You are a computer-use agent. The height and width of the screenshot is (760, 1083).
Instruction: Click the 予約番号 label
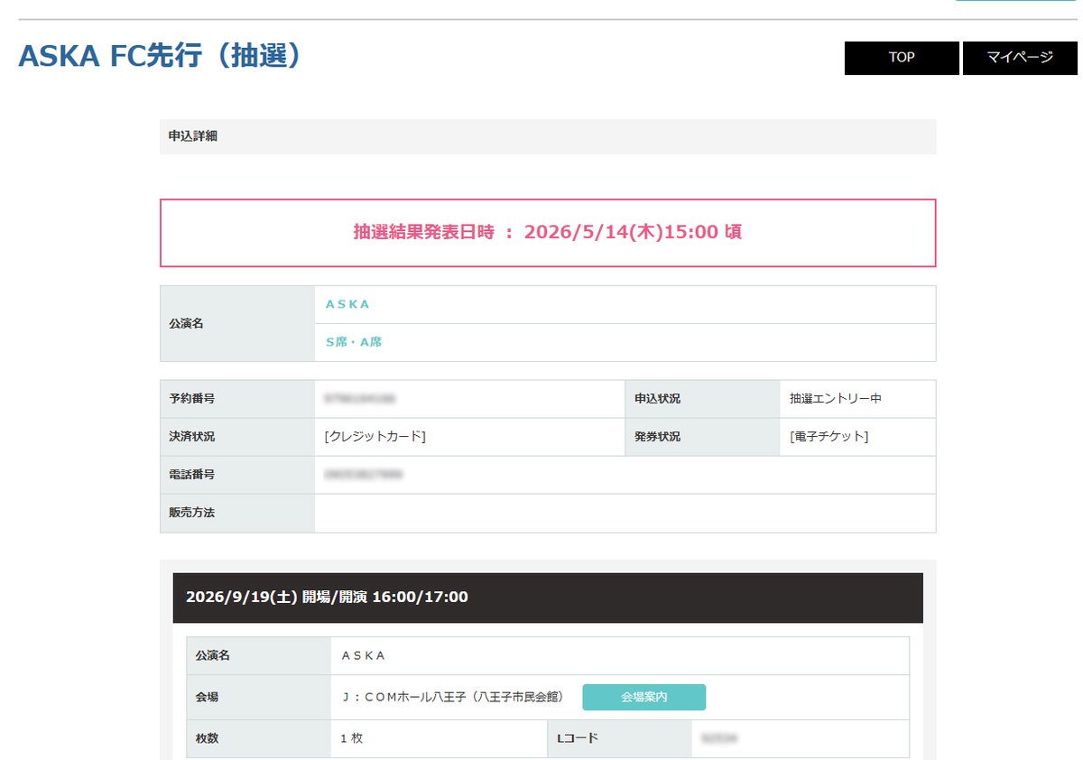191,398
